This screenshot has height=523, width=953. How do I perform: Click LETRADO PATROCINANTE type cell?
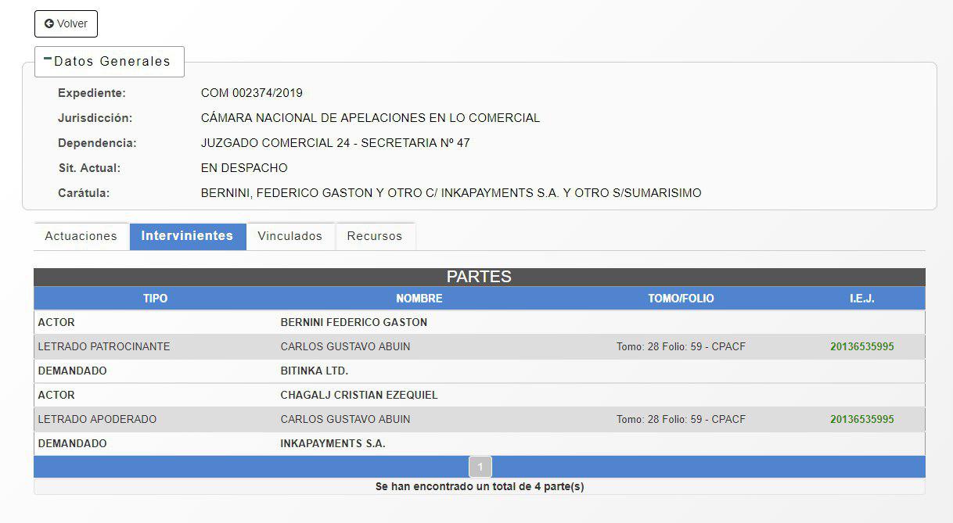(104, 346)
